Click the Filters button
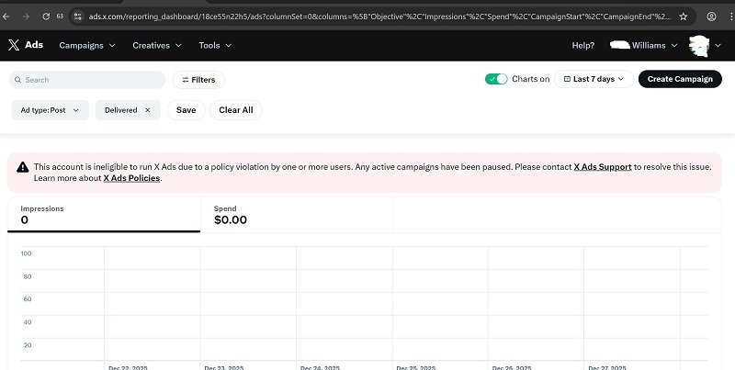The width and height of the screenshot is (735, 370). click(x=198, y=80)
